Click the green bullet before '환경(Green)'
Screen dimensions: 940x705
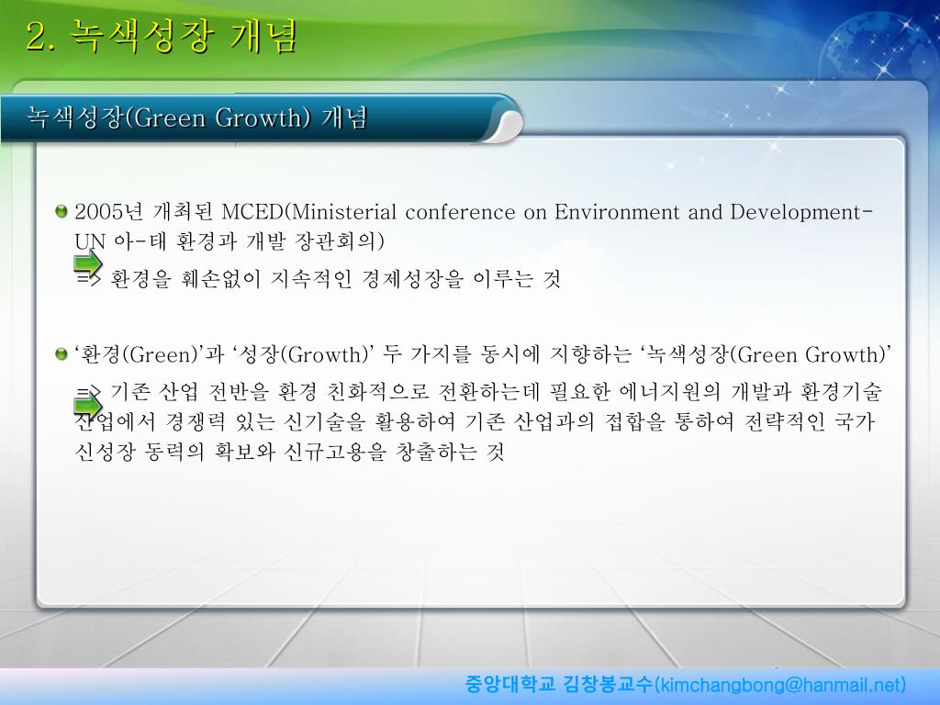(62, 353)
